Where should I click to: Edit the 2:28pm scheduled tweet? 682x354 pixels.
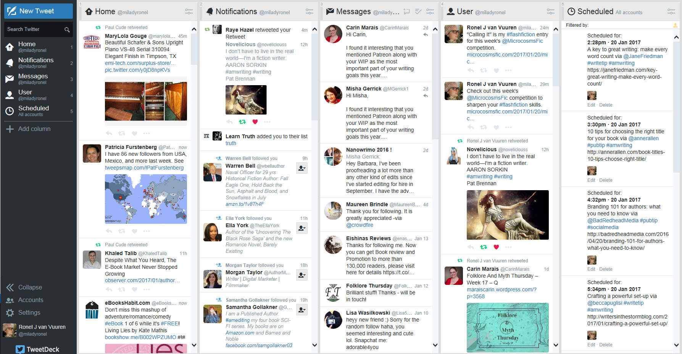[x=591, y=105]
